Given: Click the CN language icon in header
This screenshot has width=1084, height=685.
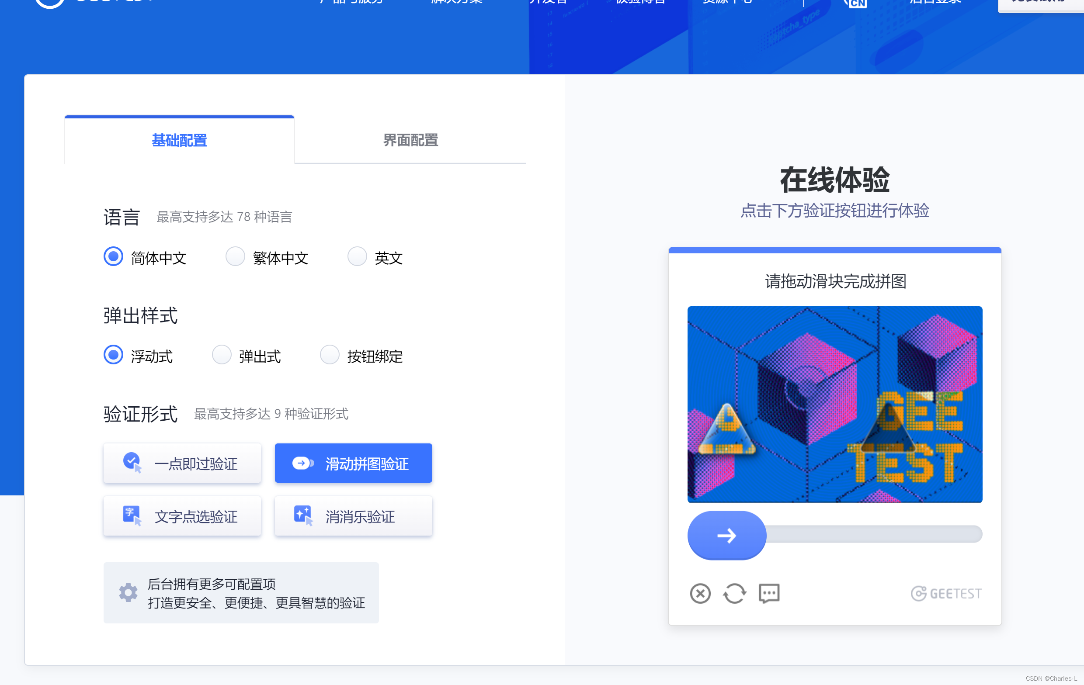Looking at the screenshot, I should (x=857, y=3).
